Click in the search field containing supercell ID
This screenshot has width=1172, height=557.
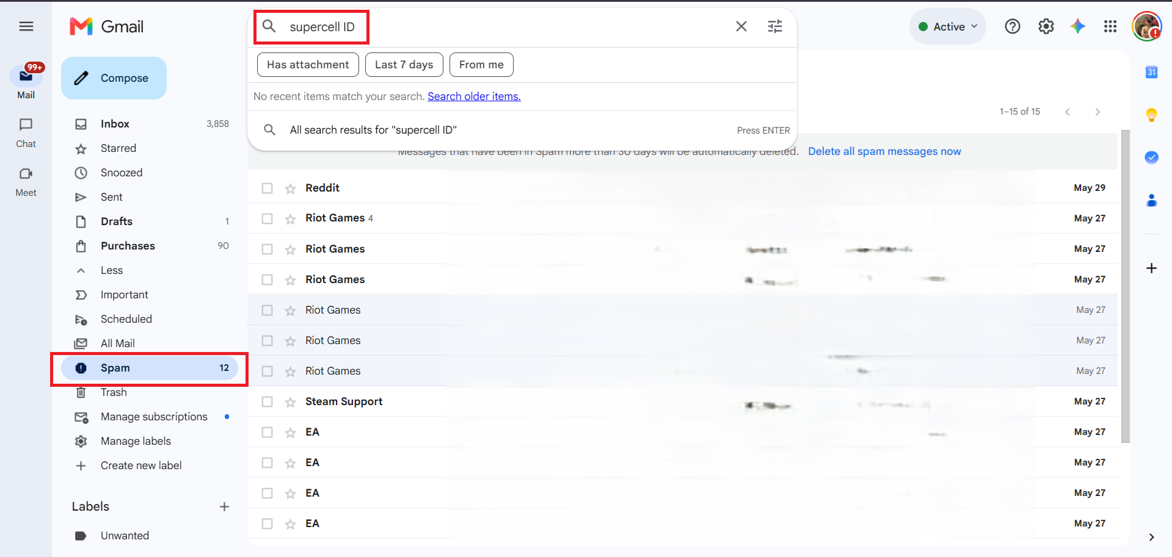tap(507, 27)
